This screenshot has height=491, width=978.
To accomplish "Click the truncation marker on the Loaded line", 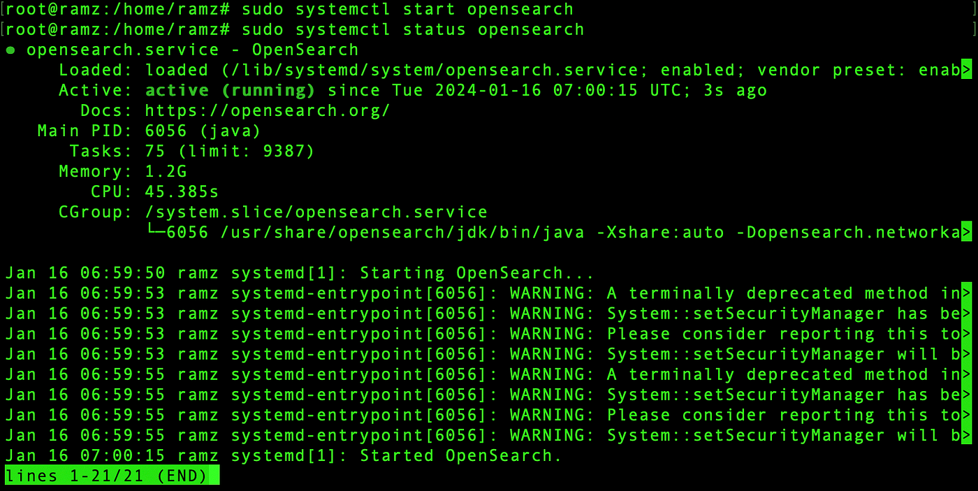I will tap(966, 71).
